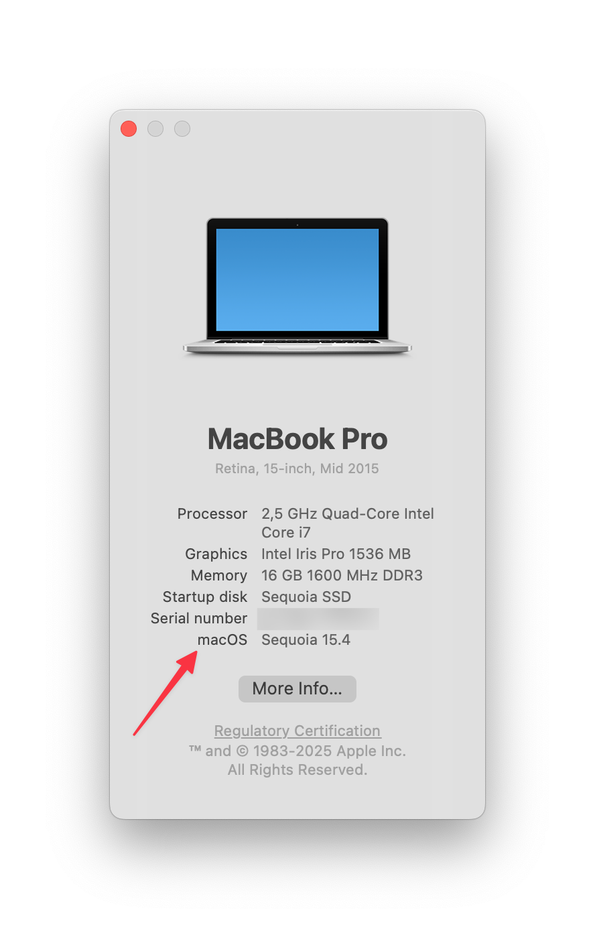Click the Intel Iris Pro 1536 MB value
595x929 pixels.
click(x=336, y=554)
